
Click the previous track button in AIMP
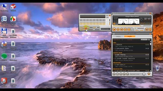[118, 30]
